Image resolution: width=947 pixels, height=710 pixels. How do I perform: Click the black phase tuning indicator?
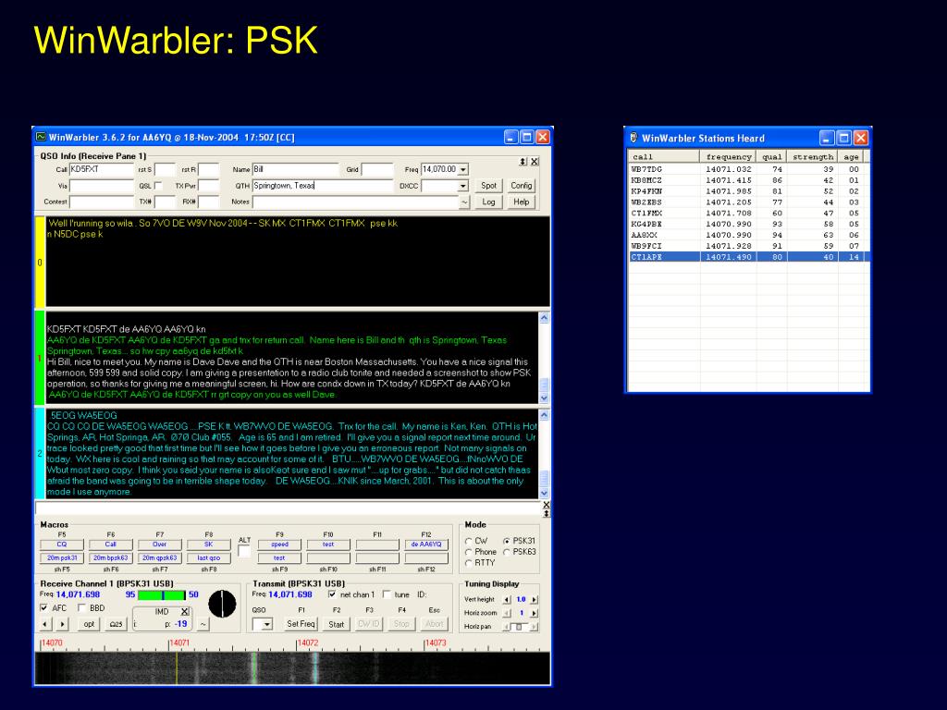[222, 604]
